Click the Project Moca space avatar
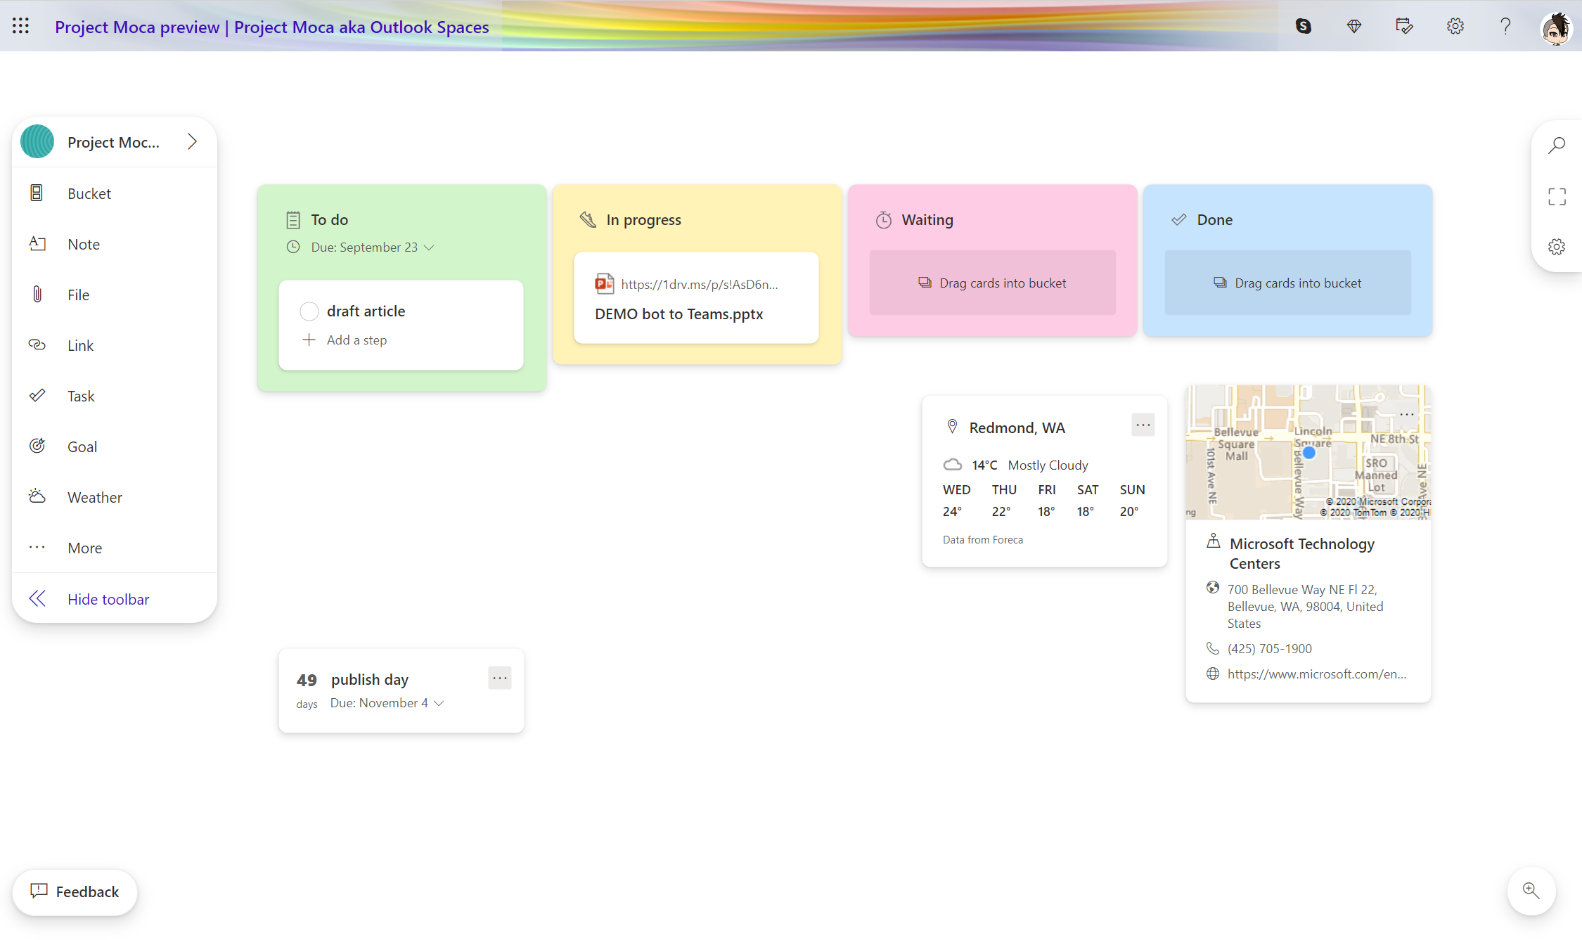1582x940 pixels. tap(37, 141)
